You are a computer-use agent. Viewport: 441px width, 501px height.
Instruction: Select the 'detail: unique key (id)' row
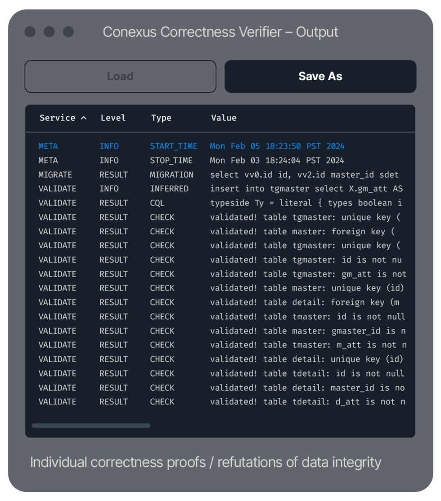pos(220,359)
